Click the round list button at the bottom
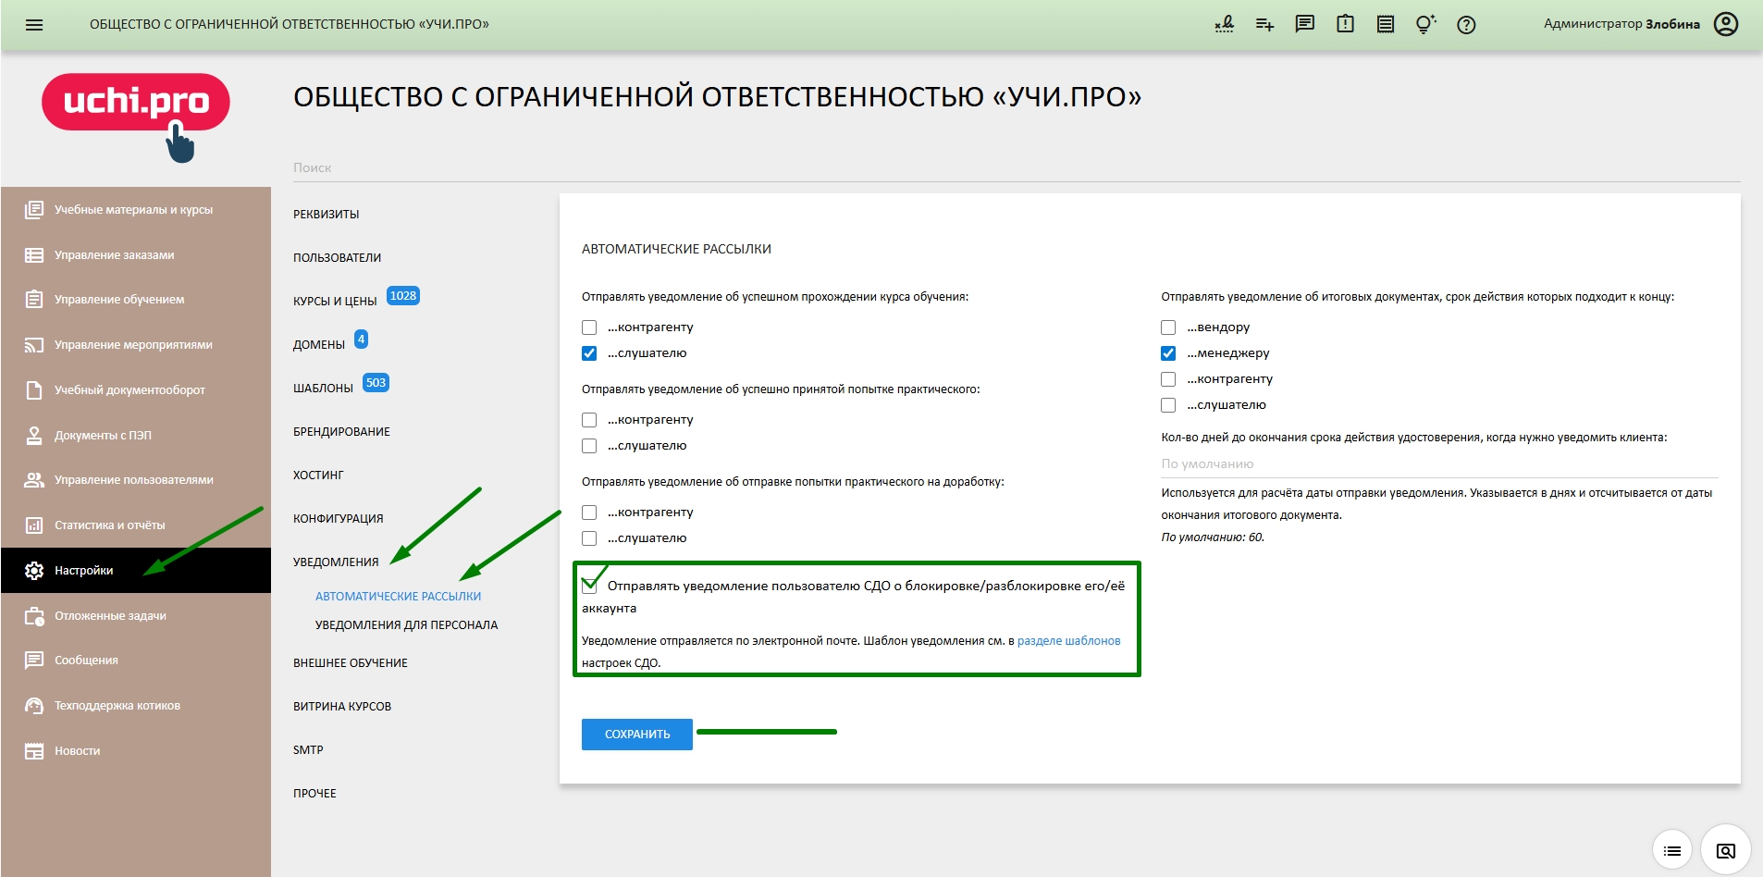Screen dimensions: 1763x877 (x=1672, y=850)
